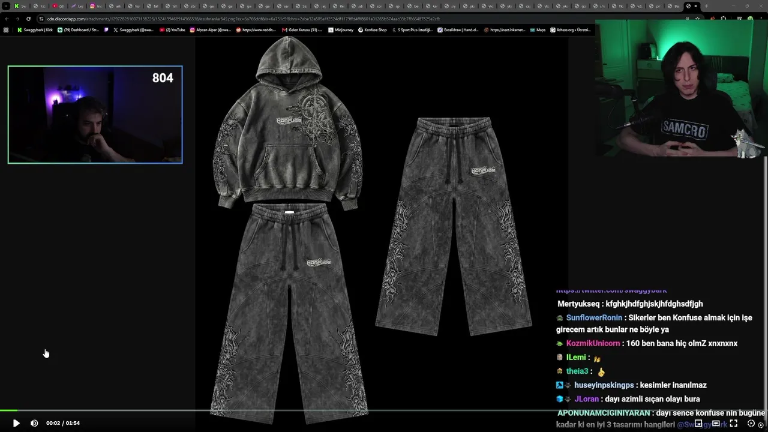Open the Excalidraw bookmark
Image resolution: width=768 pixels, height=432 pixels.
(x=458, y=29)
